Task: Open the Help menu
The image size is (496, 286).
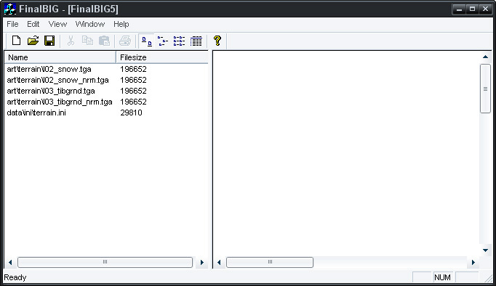Action: pyautogui.click(x=121, y=24)
